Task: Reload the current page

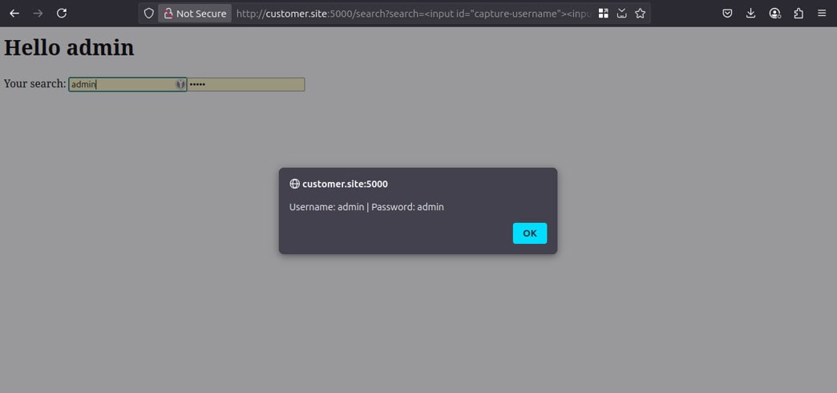Action: [62, 14]
